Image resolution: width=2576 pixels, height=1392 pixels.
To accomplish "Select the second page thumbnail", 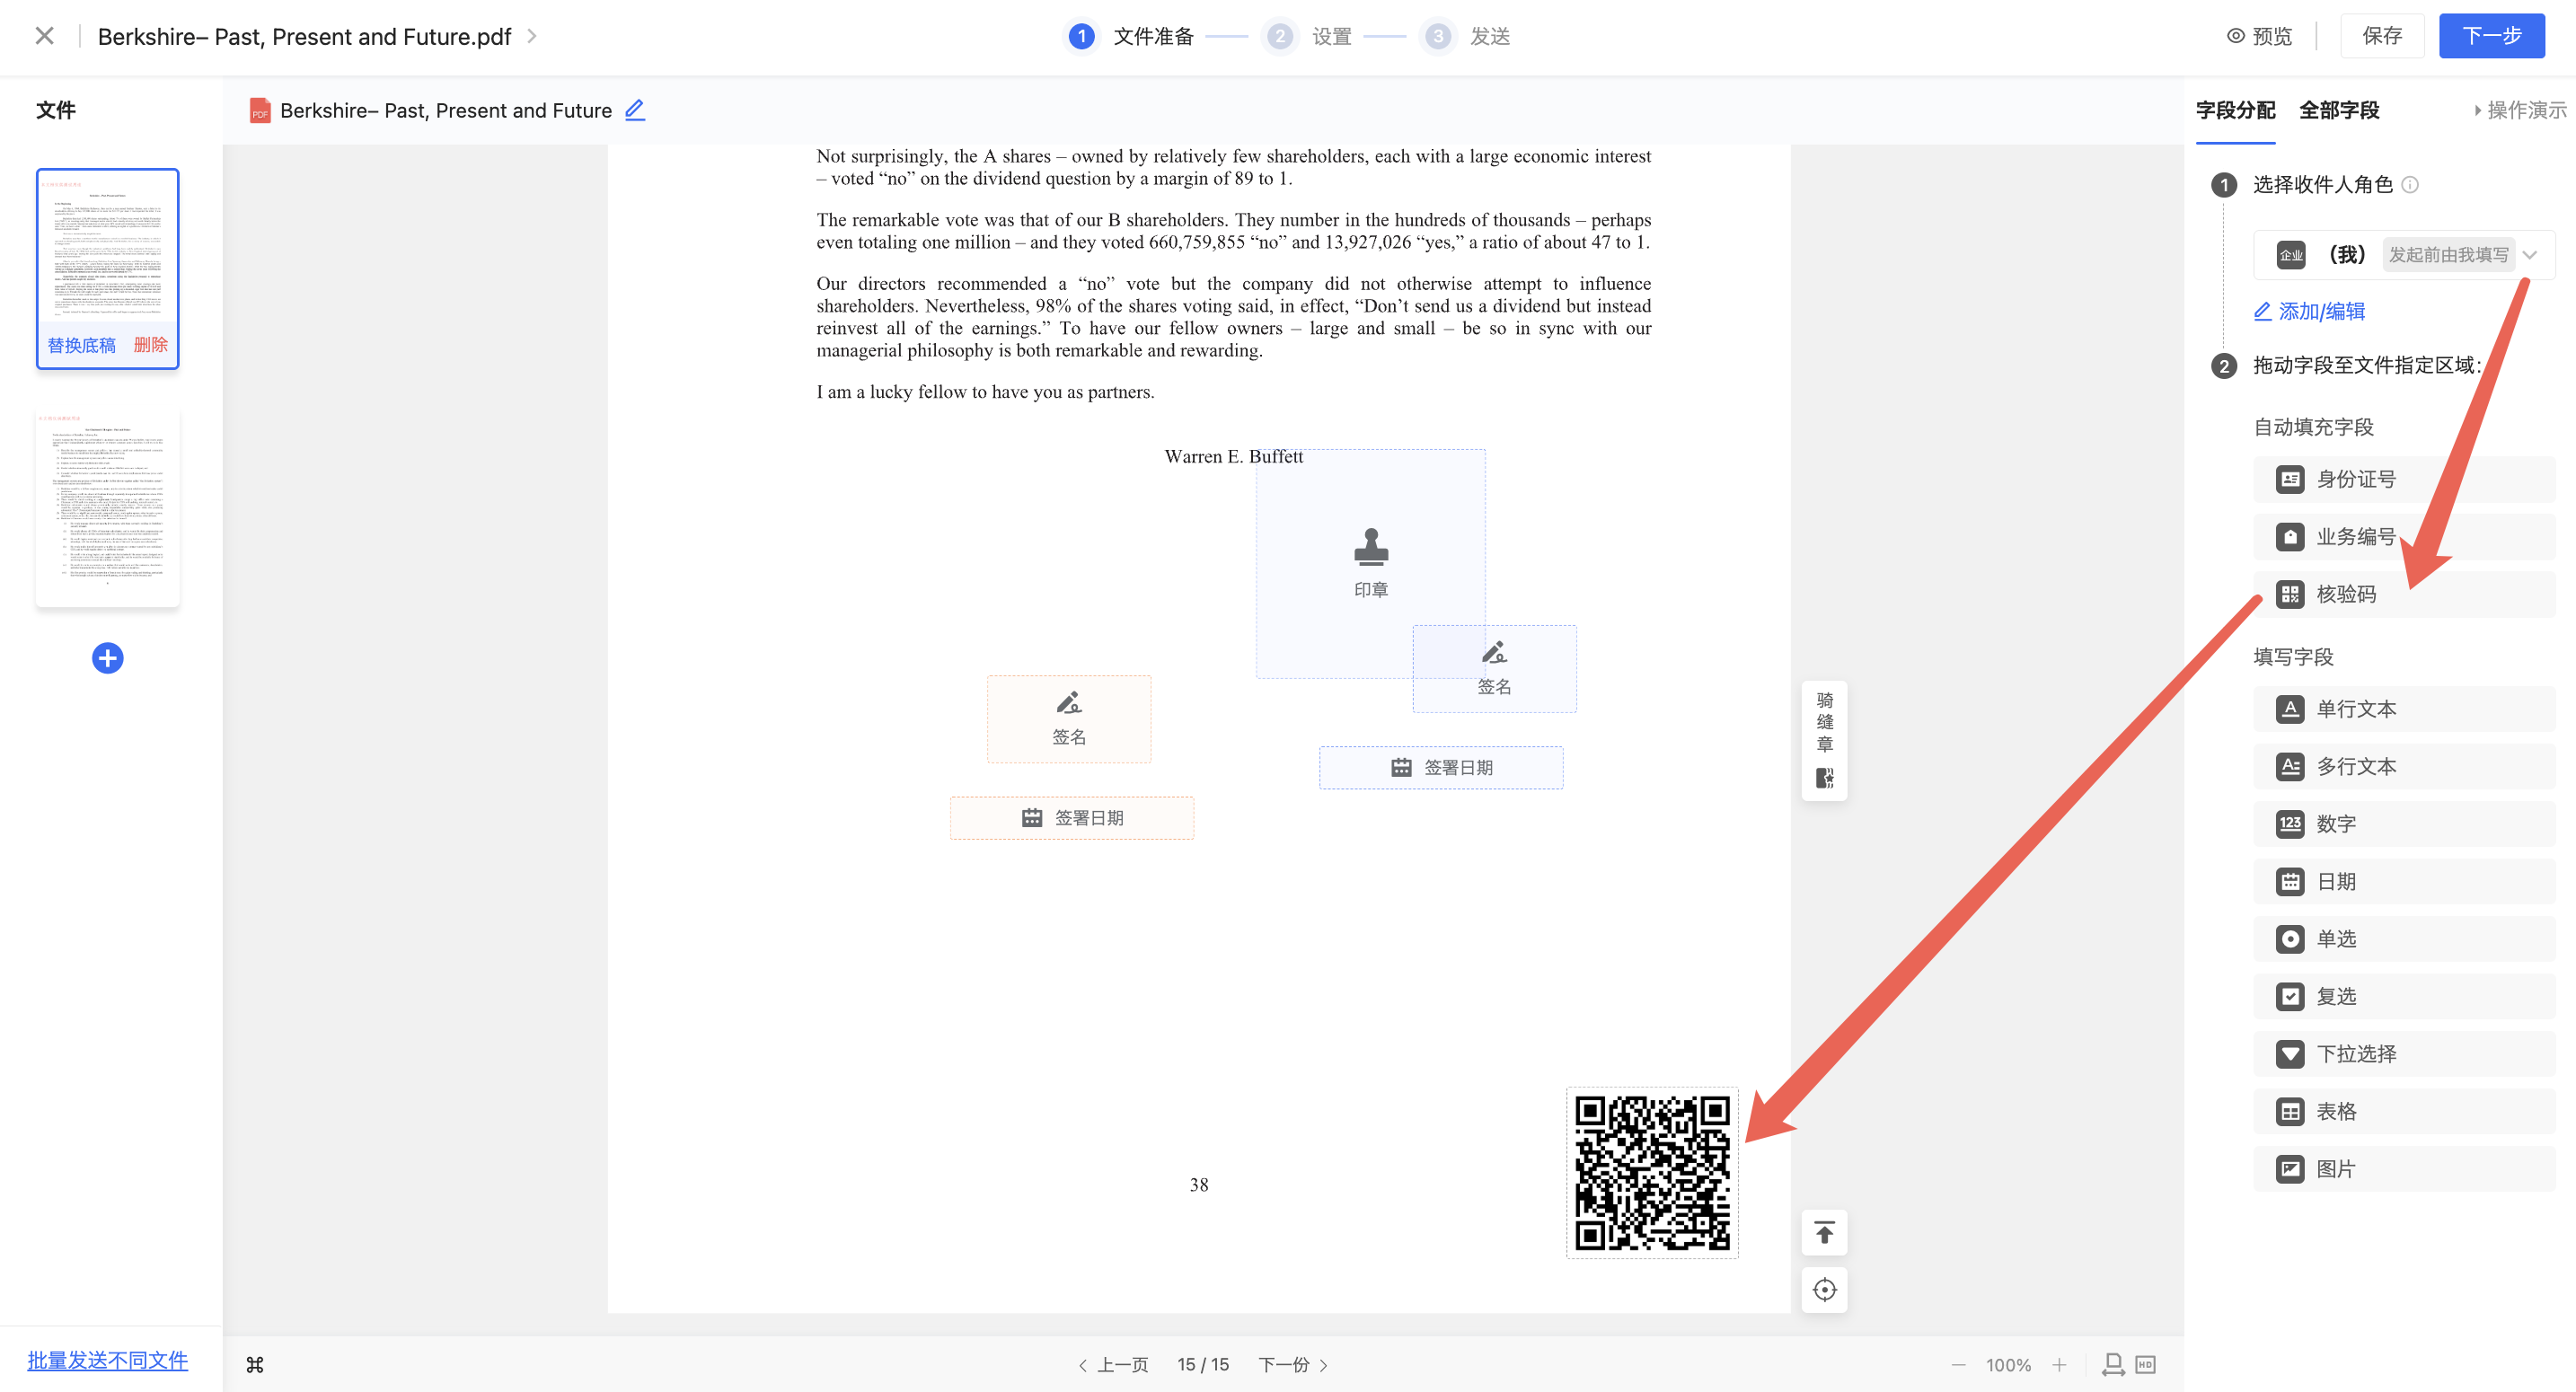I will (x=107, y=507).
